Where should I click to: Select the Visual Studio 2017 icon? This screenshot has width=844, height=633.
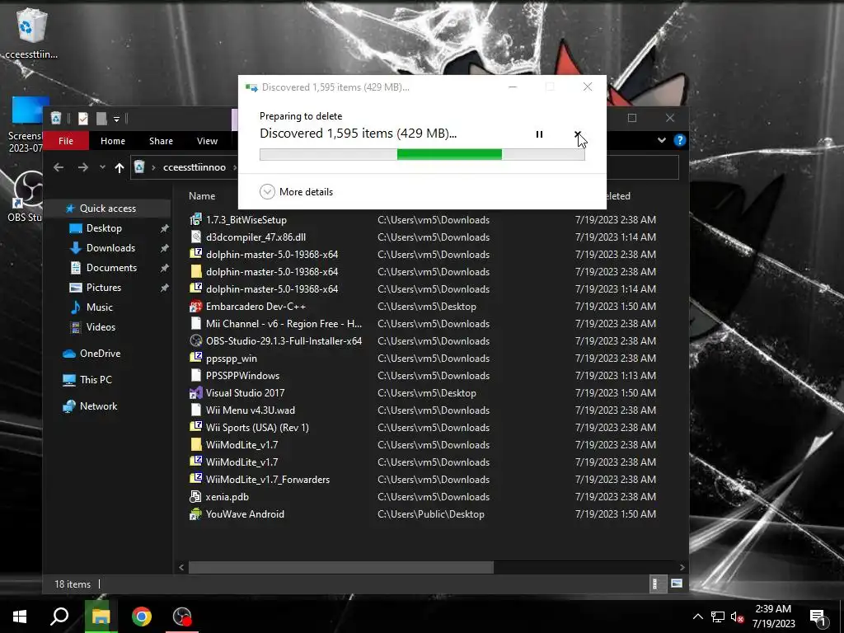click(x=195, y=393)
